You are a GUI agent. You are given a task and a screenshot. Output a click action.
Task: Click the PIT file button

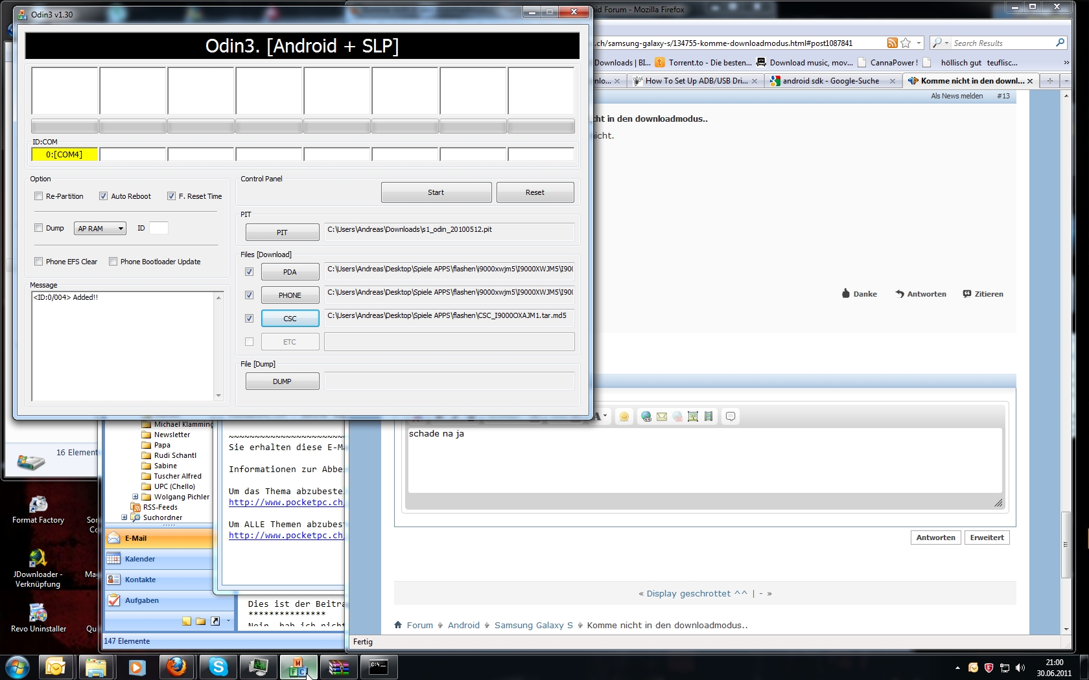282,232
